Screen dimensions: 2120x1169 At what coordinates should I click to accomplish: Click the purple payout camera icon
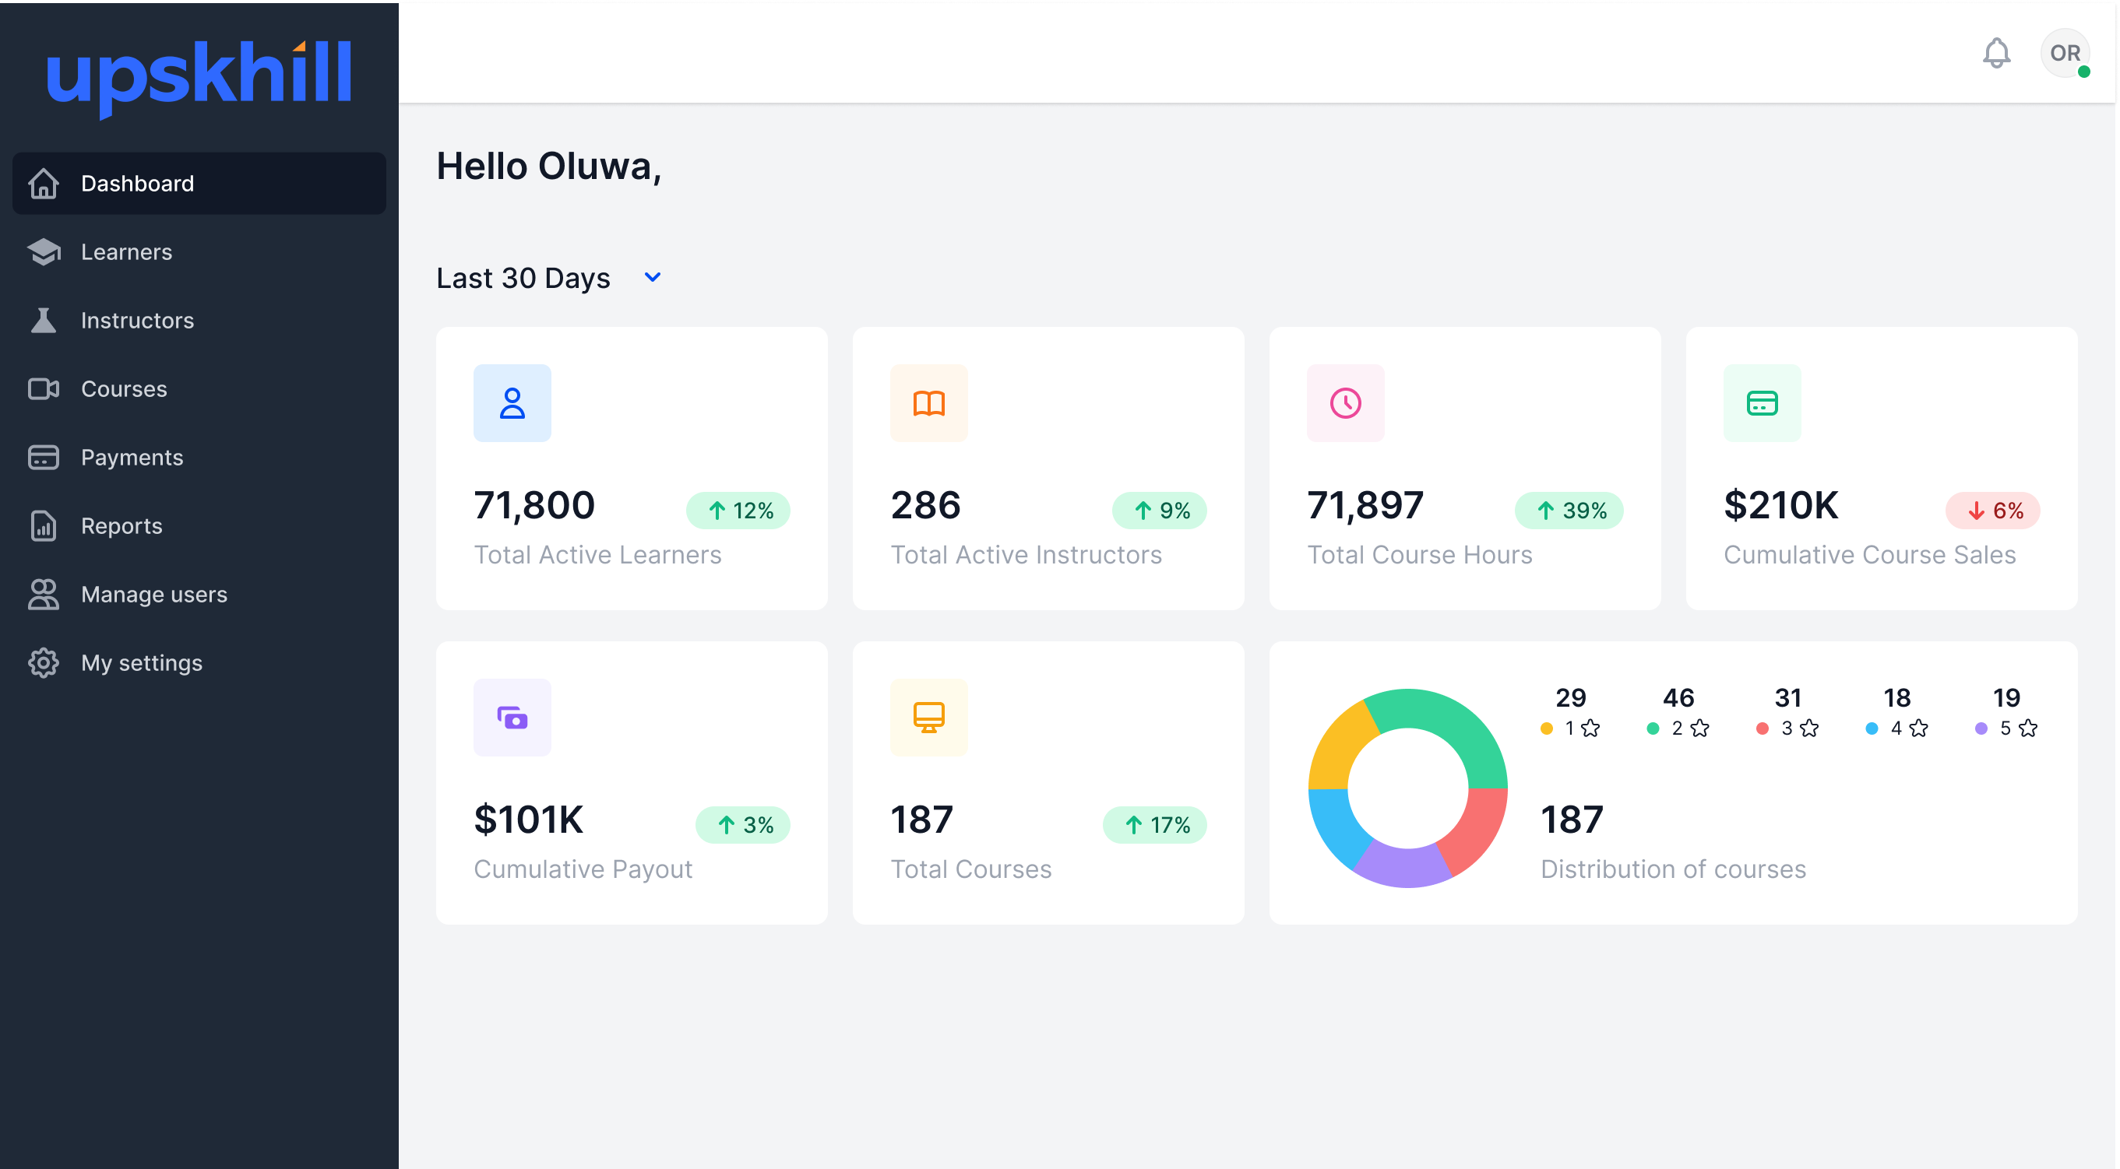coord(512,718)
